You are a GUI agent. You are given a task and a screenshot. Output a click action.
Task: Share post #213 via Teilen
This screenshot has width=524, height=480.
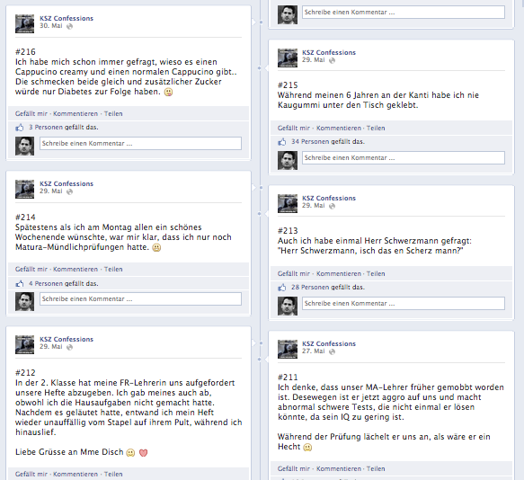[x=376, y=274]
